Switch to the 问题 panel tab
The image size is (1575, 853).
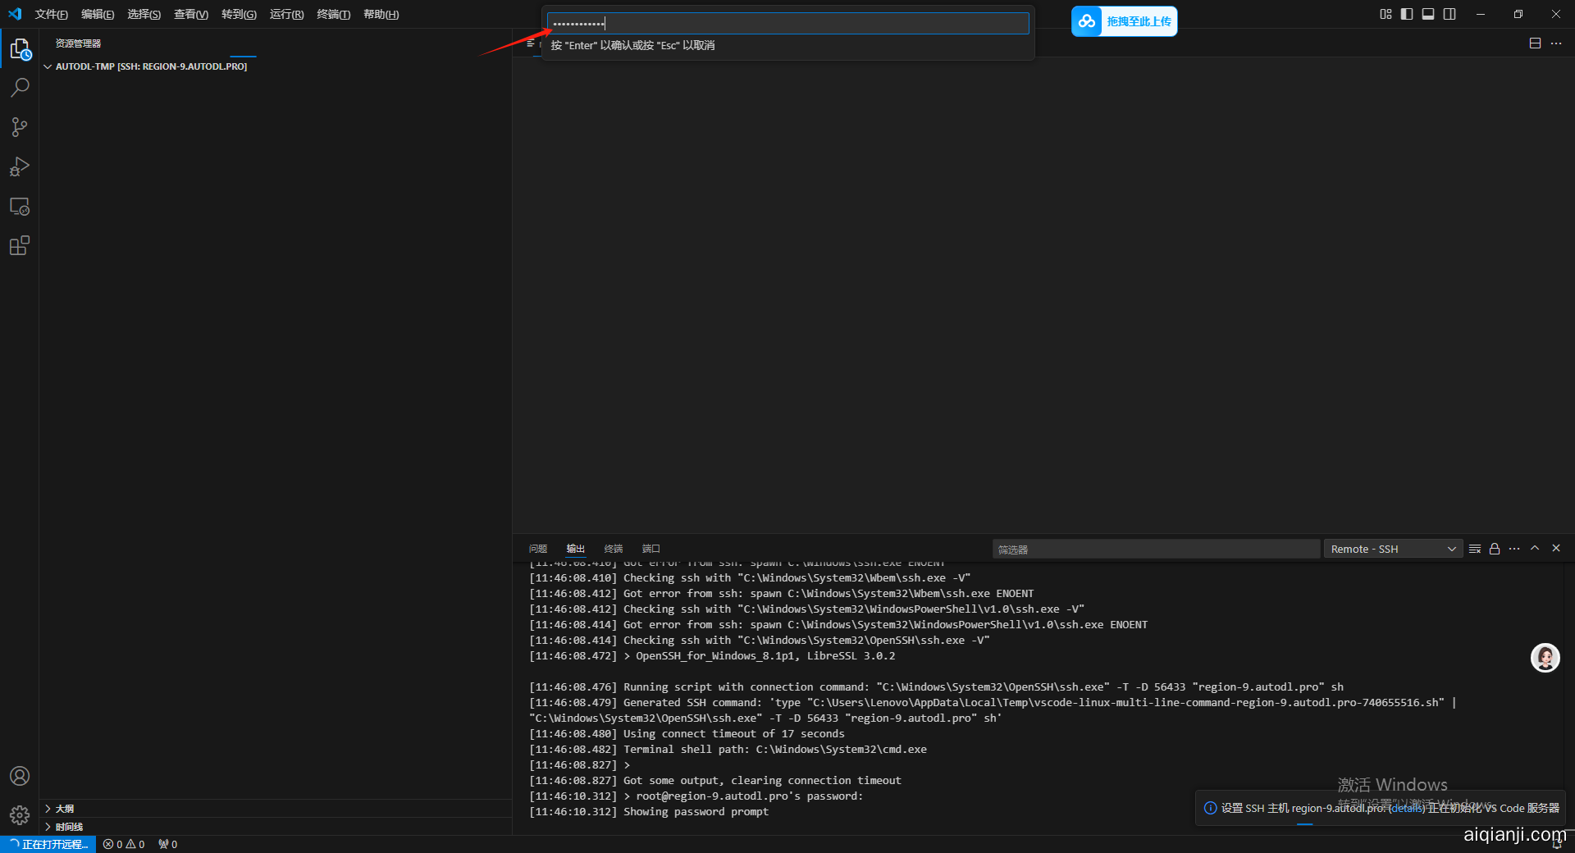coord(538,549)
